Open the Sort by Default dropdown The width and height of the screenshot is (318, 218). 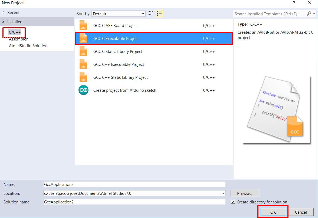pos(119,14)
